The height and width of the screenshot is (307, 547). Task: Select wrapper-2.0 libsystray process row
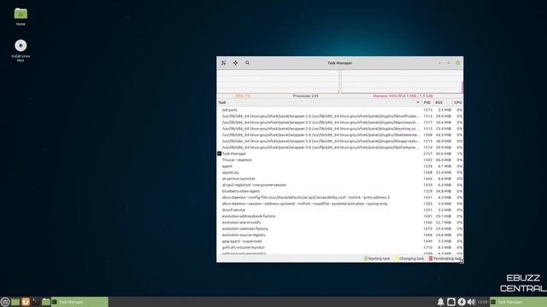(340, 129)
